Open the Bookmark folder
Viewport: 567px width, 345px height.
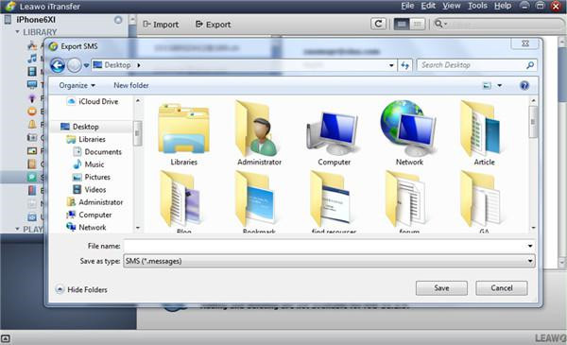pos(256,198)
